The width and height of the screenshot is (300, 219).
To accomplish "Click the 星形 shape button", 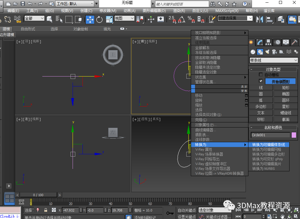I will (286, 106).
